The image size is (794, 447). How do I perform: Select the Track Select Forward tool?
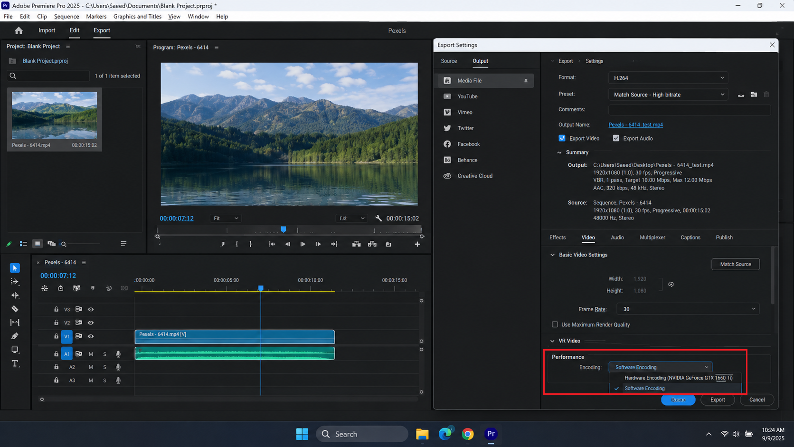(15, 282)
